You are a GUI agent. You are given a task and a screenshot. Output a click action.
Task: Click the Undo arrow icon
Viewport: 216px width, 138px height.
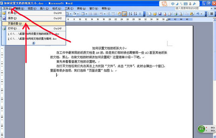(198, 14)
